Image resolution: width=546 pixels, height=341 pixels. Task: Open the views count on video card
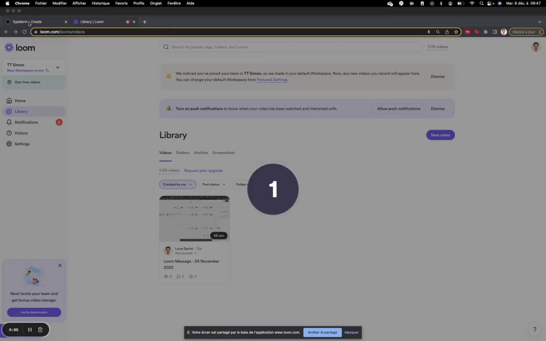pyautogui.click(x=168, y=276)
